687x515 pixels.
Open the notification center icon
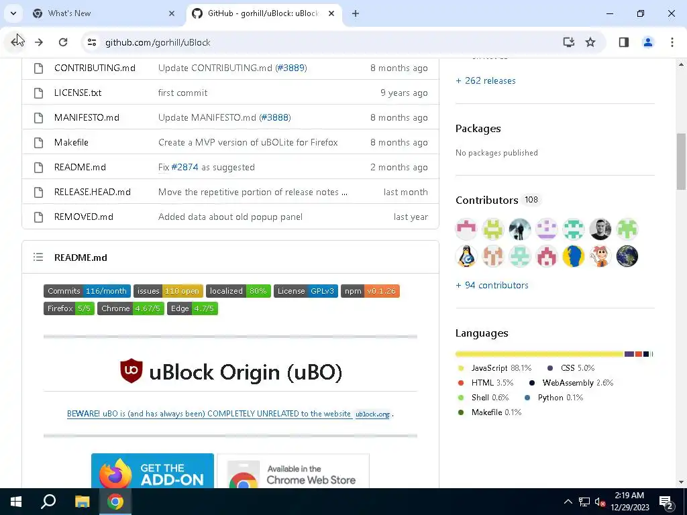666,502
